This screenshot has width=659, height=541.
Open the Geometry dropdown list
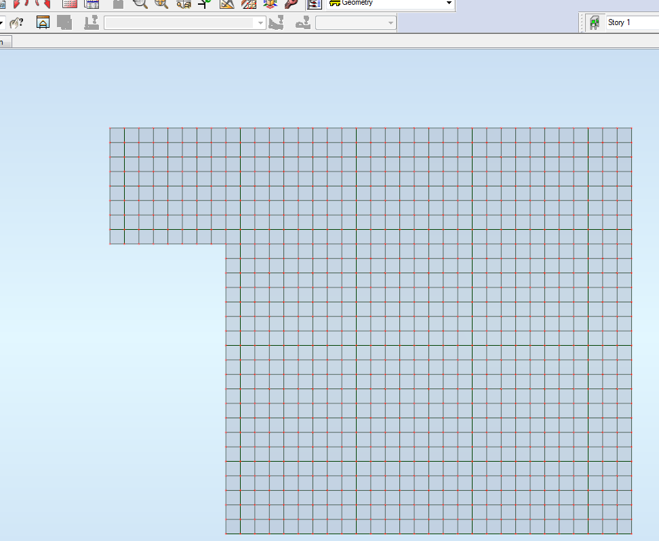click(x=447, y=4)
